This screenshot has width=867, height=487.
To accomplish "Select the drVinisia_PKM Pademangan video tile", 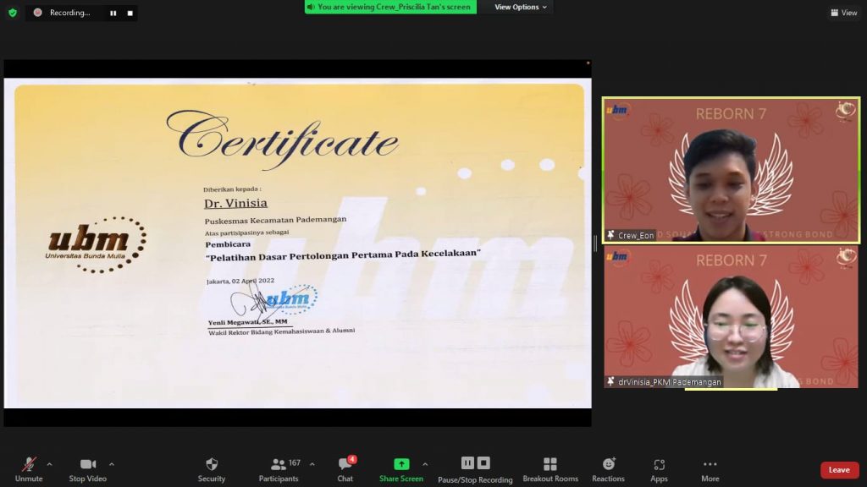I will 731,317.
